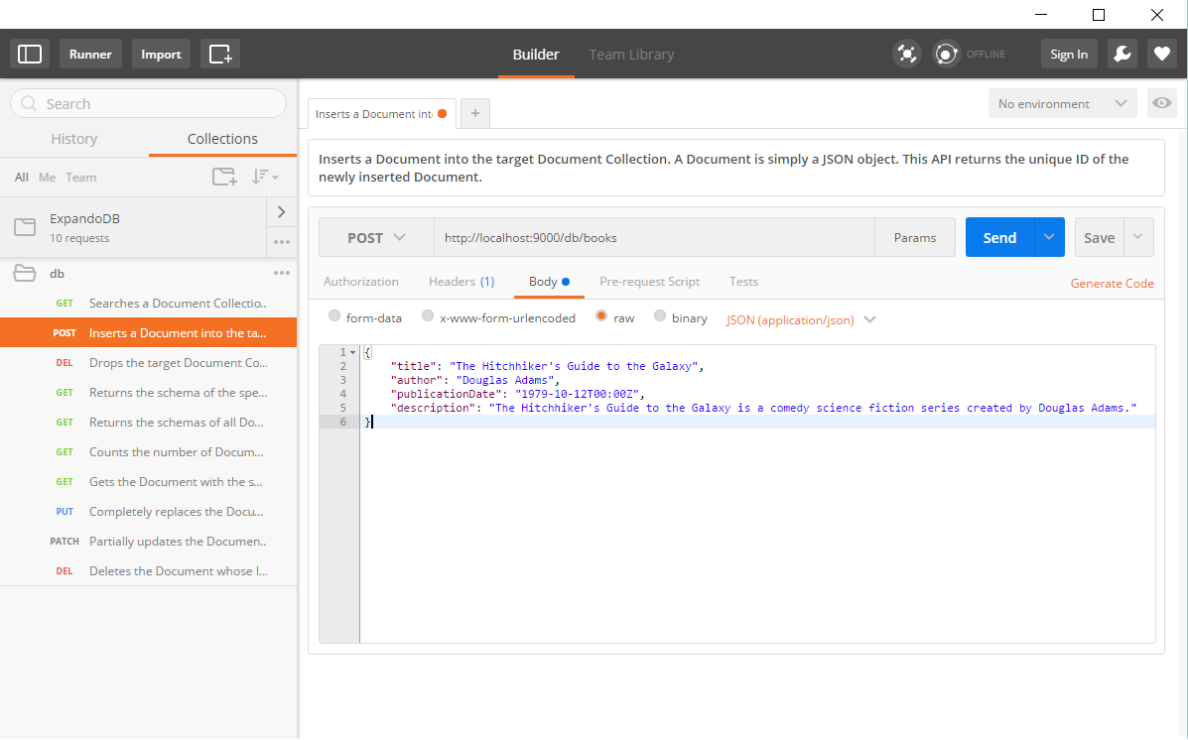Select the raw body radio button
1188x740 pixels.
(x=601, y=316)
